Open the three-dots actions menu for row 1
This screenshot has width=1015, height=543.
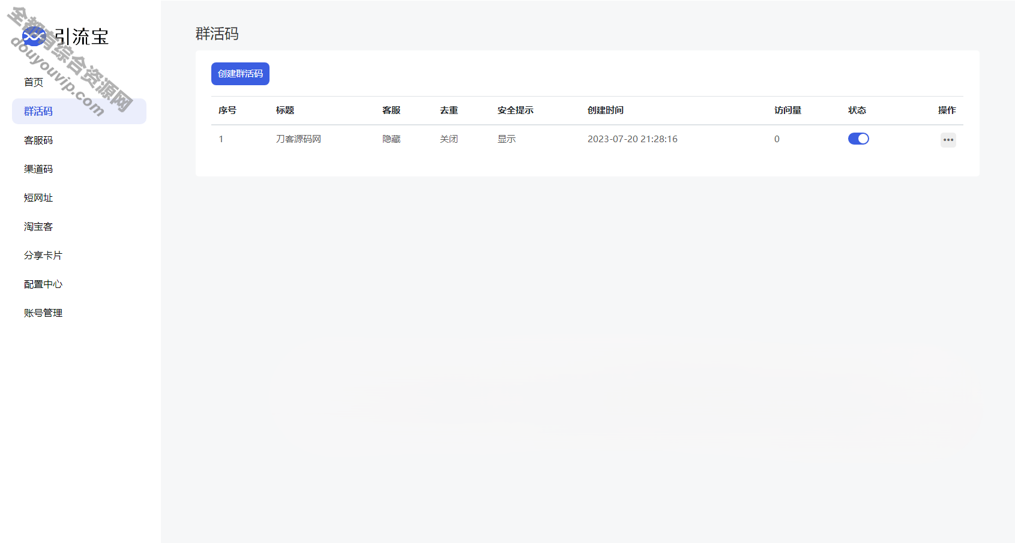(948, 140)
